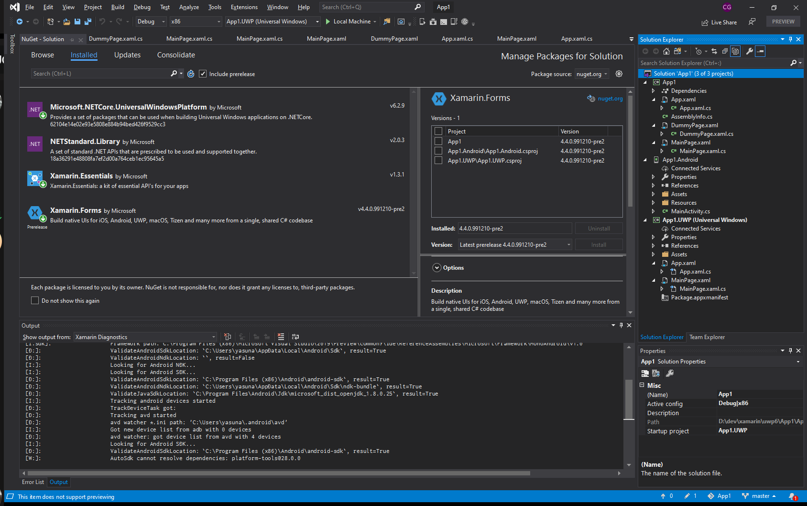
Task: Open the x86 platform dropdown
Action: 196,22
